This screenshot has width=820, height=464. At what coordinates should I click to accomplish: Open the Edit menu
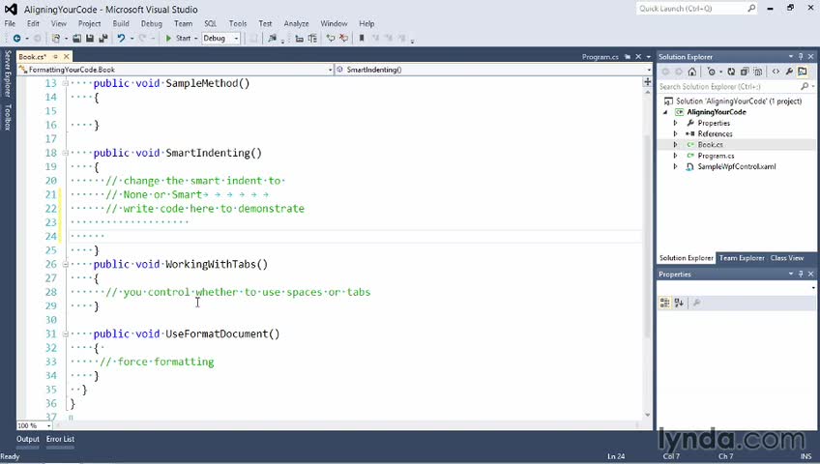pyautogui.click(x=33, y=23)
